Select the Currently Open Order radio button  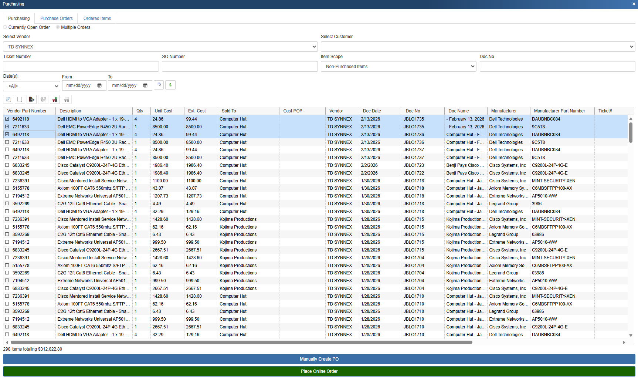(5, 27)
